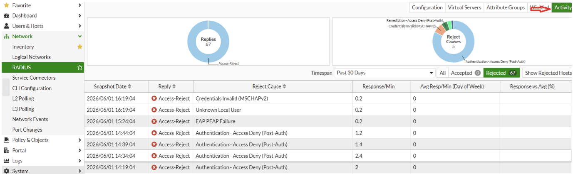The width and height of the screenshot is (573, 174).
Task: Open the L2 Polling page
Action: (23, 98)
